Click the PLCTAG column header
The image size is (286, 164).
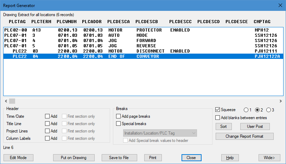[17, 22]
